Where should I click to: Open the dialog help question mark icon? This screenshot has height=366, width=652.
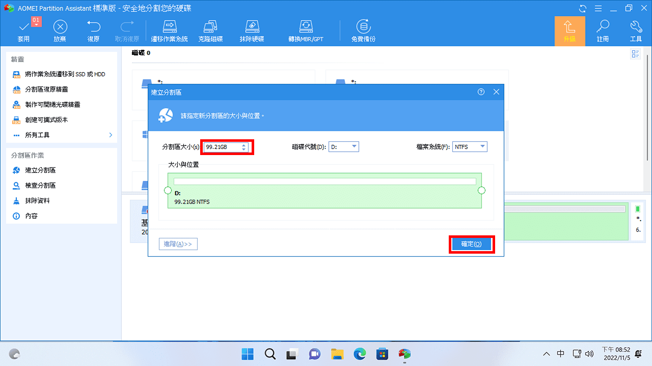click(481, 91)
